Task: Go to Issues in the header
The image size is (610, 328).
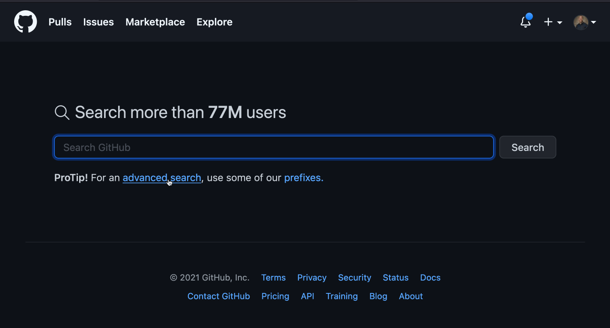Action: (x=98, y=22)
